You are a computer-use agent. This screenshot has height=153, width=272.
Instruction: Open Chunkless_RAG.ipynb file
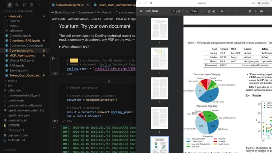[24, 41]
